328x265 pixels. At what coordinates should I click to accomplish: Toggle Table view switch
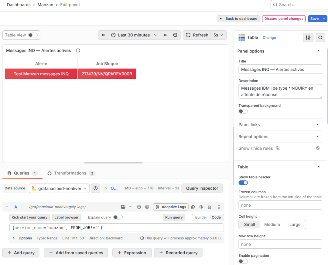tap(32, 35)
